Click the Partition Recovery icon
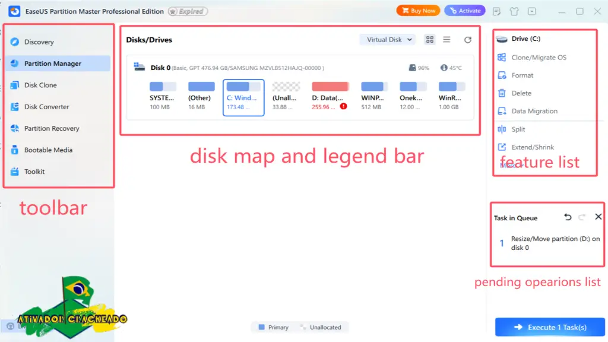608x342 pixels. tap(15, 128)
